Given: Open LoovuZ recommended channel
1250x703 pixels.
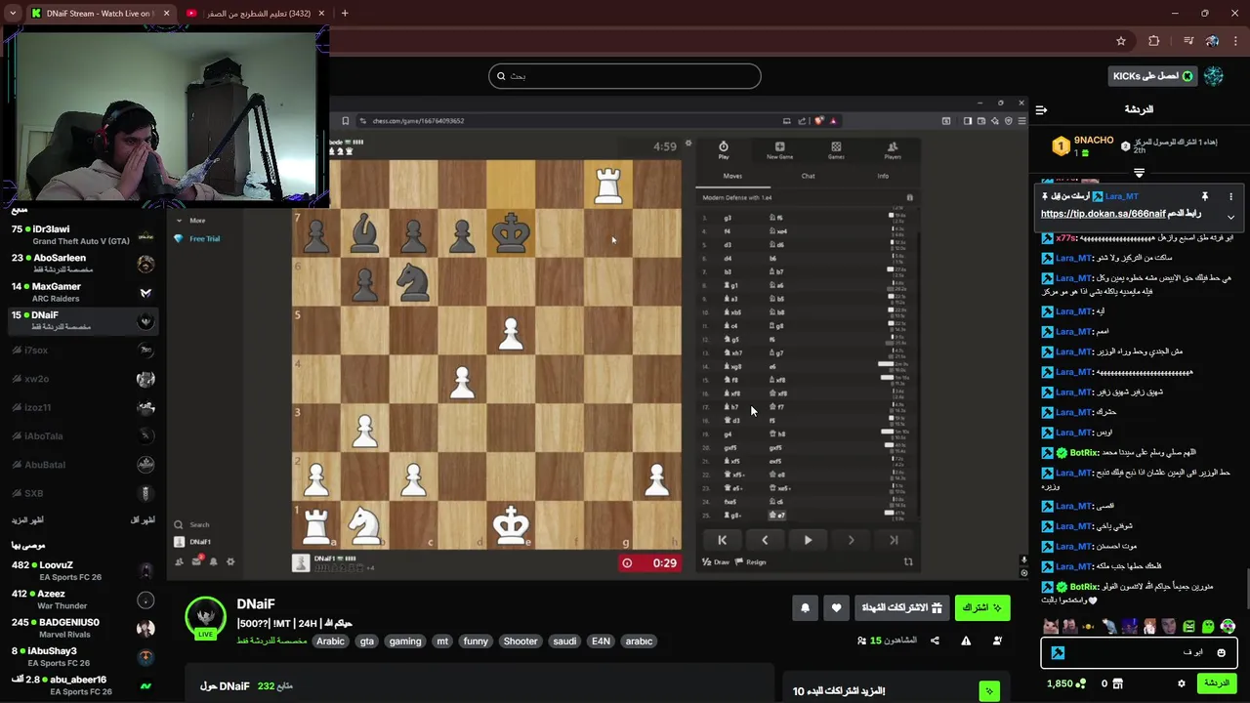Looking at the screenshot, I should [x=82, y=570].
